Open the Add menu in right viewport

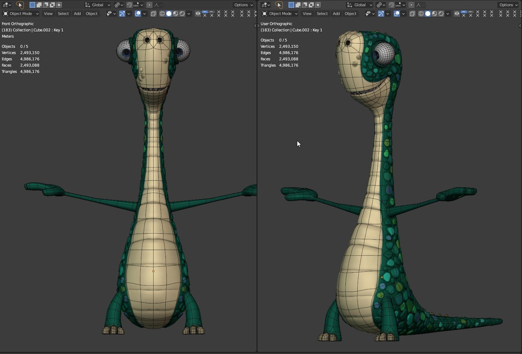[336, 14]
